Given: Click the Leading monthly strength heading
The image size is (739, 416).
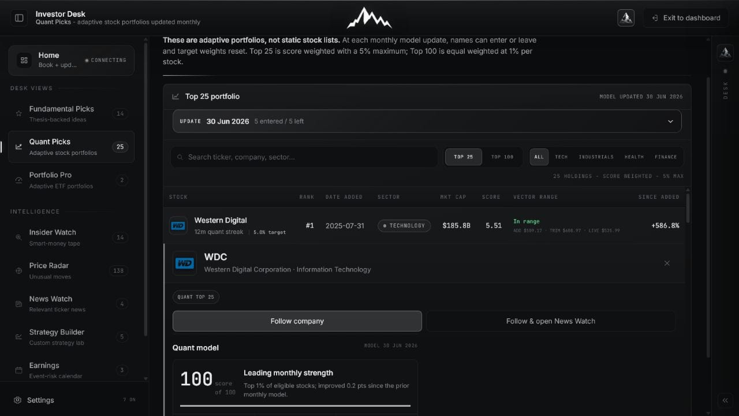Looking at the screenshot, I should [x=288, y=373].
